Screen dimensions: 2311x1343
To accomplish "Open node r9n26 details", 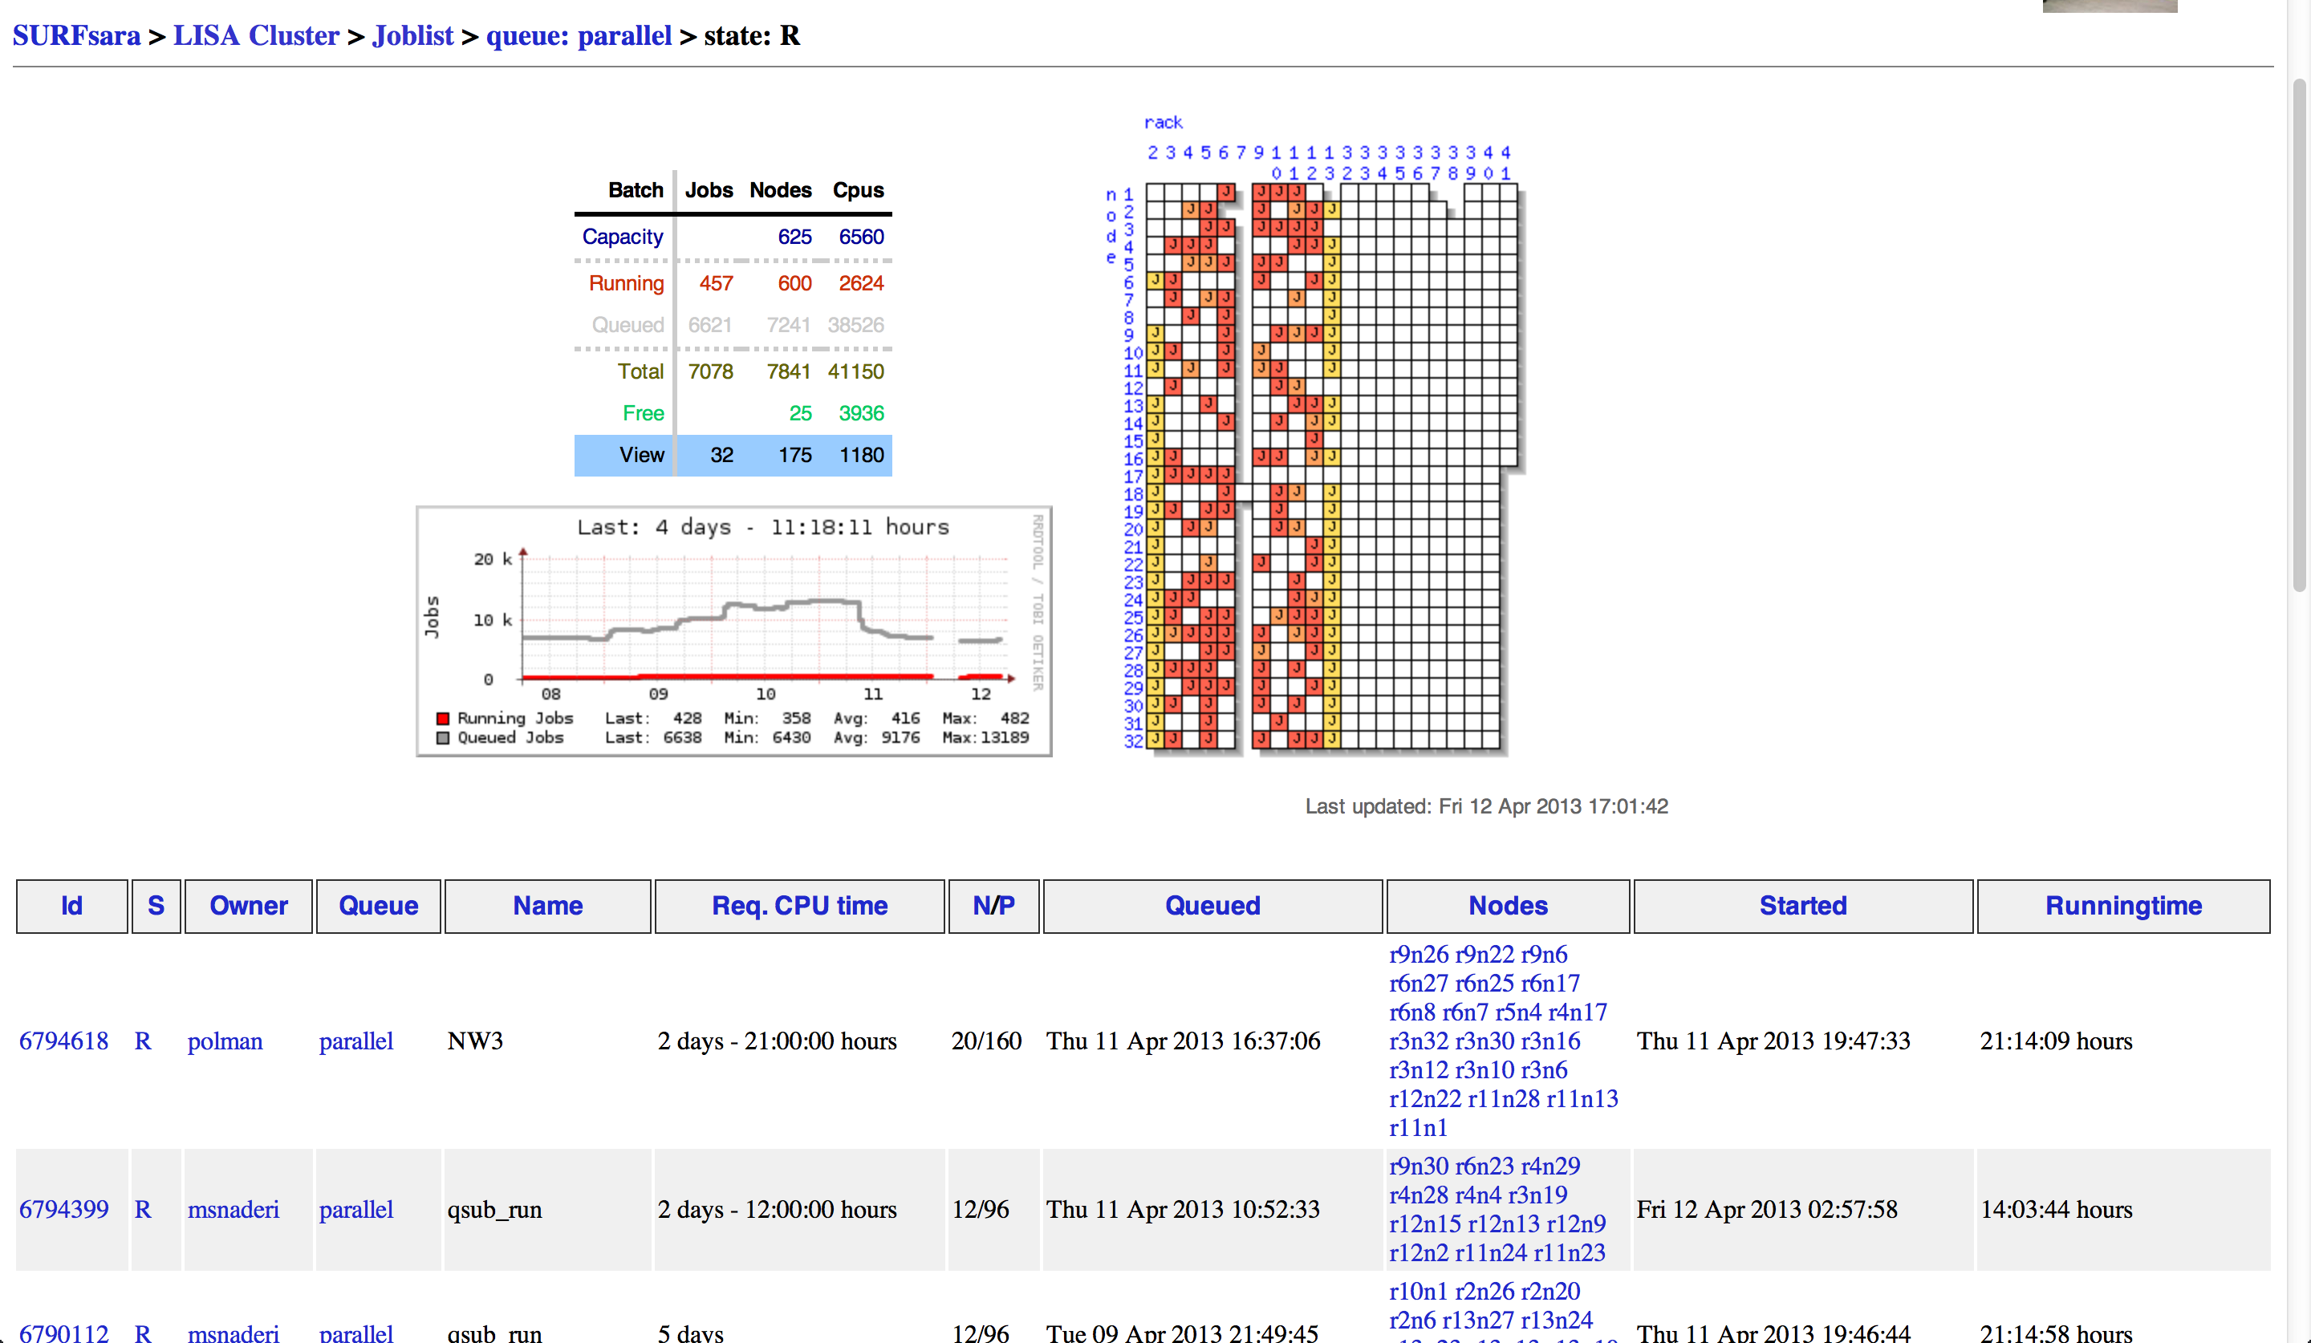I will (1418, 955).
